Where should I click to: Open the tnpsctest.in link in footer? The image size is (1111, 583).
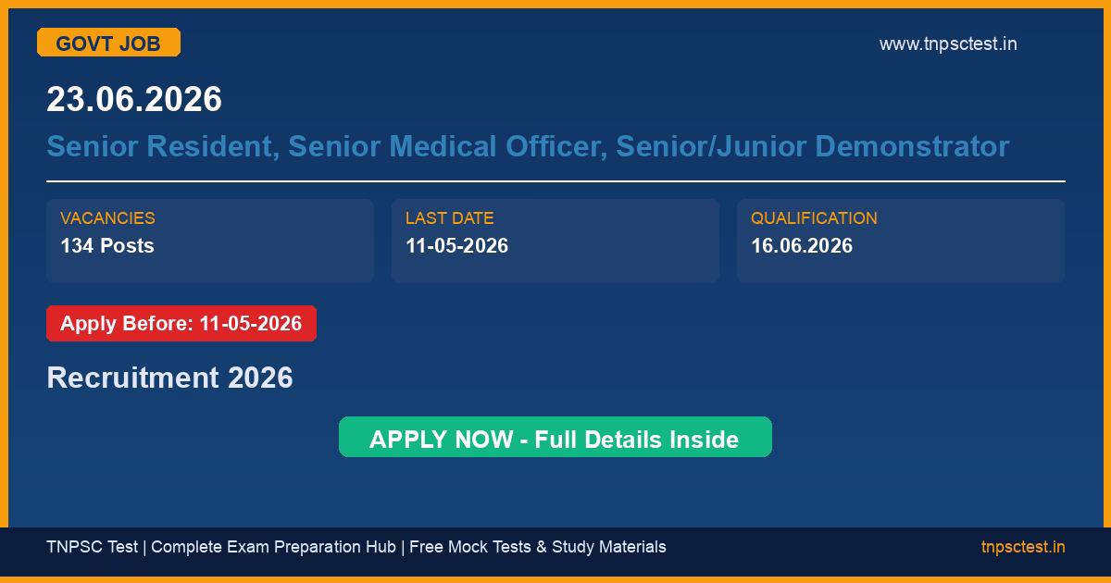coord(1022,547)
